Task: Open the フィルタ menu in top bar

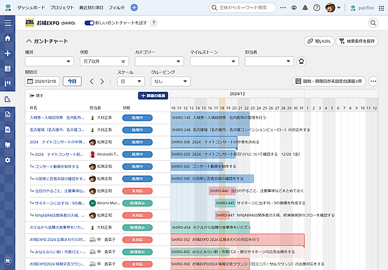Action: [x=116, y=7]
